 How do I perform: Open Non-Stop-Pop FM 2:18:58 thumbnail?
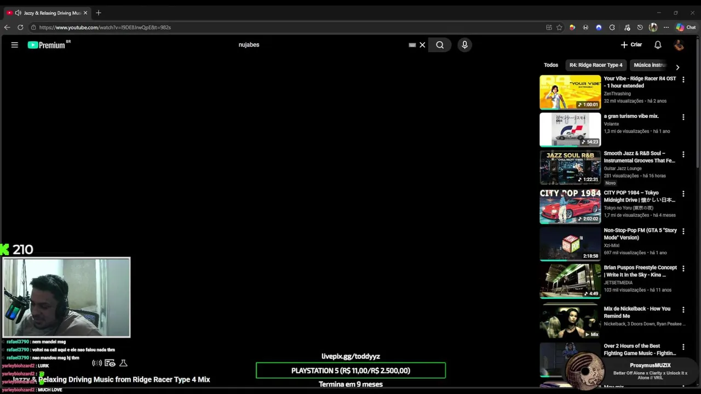(x=570, y=244)
